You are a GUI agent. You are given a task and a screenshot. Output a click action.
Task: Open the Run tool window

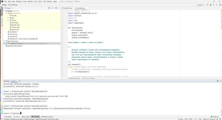point(17,117)
